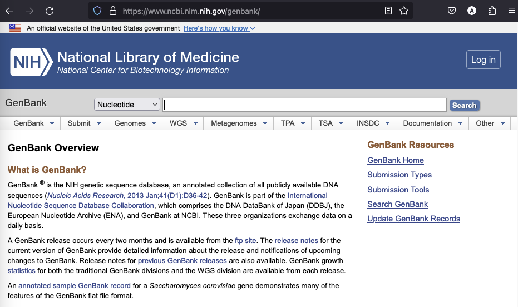The image size is (518, 307).
Task: Expand the Documentation menu arrow
Action: [x=461, y=123]
